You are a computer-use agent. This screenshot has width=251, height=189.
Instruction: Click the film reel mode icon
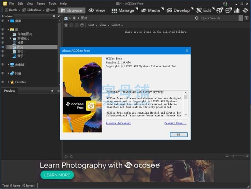pos(219,10)
